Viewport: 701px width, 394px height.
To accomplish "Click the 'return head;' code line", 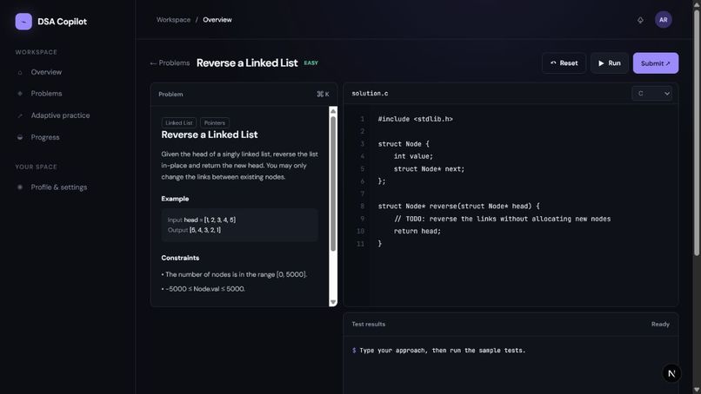I will (417, 231).
